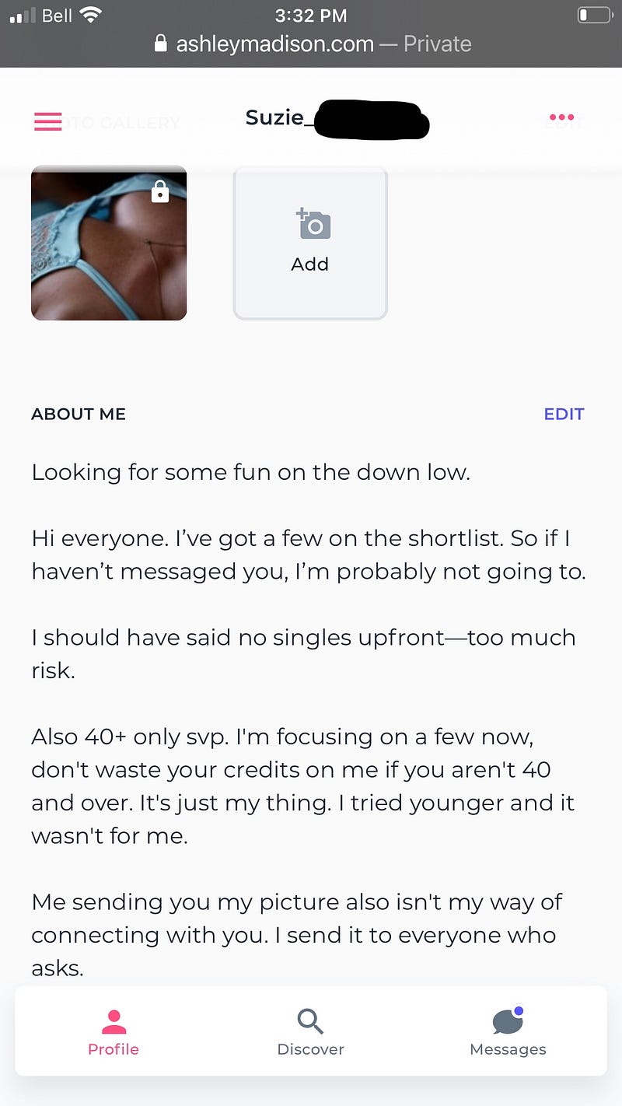
Task: Tap the ABOUT ME heading
Action: point(79,414)
